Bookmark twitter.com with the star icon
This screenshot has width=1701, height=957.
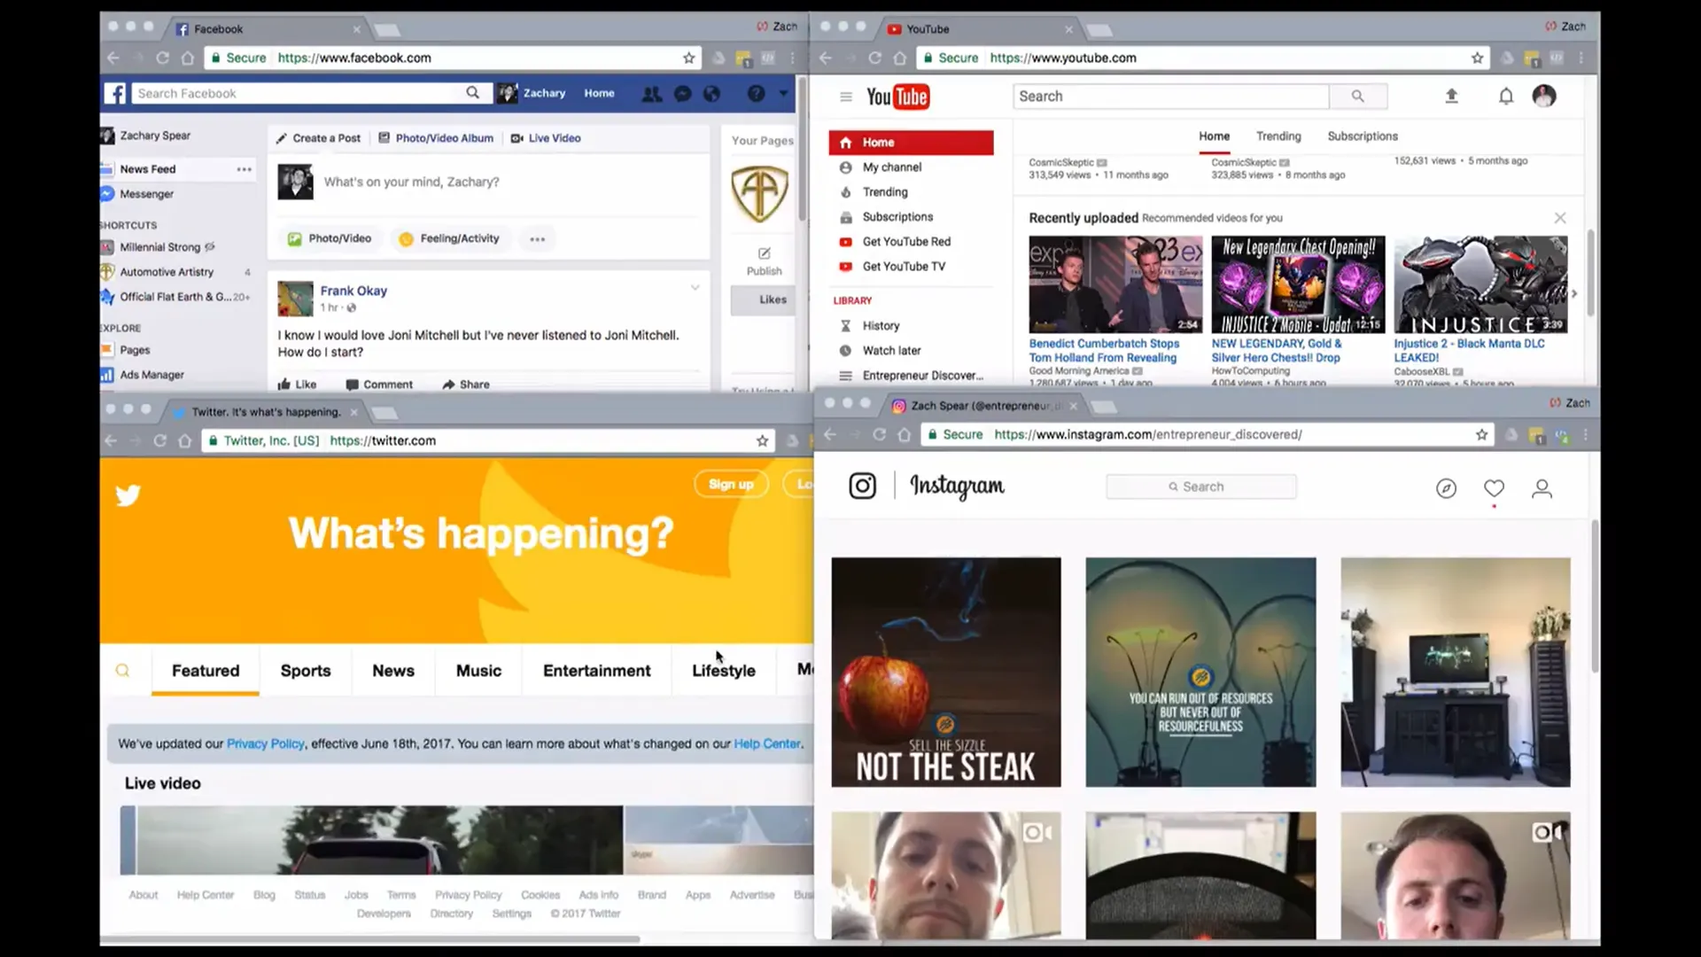[x=762, y=440]
